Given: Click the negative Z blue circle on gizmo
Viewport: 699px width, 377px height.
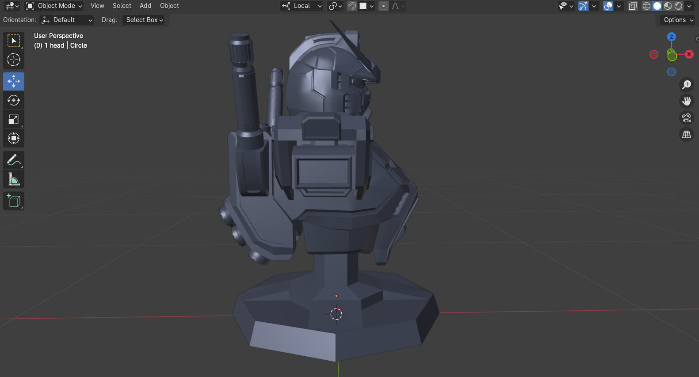Looking at the screenshot, I should (672, 72).
